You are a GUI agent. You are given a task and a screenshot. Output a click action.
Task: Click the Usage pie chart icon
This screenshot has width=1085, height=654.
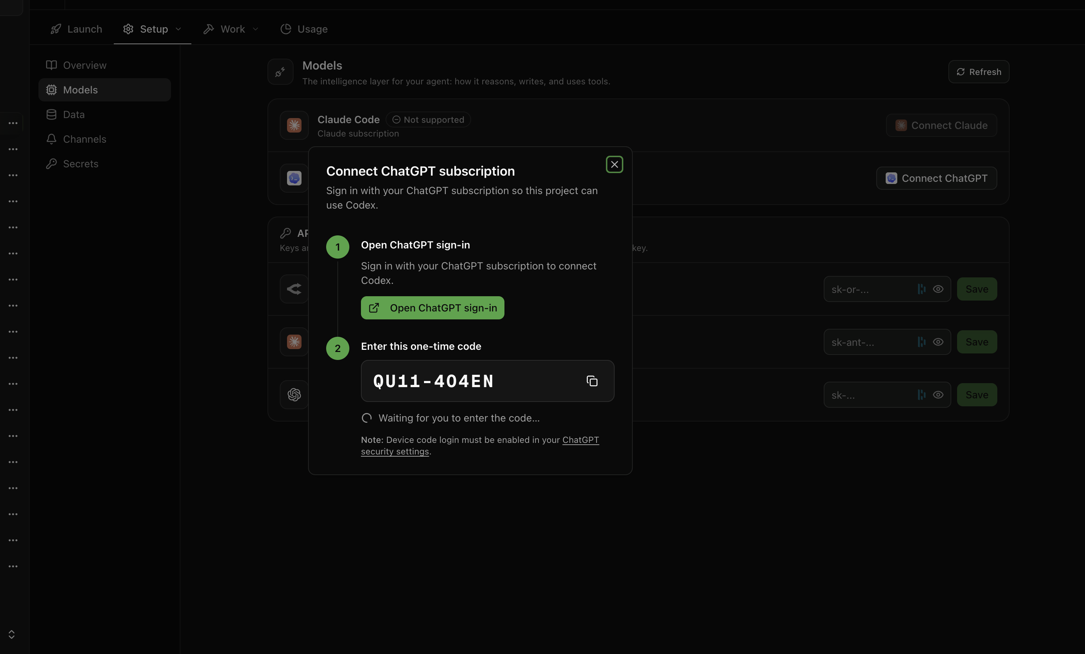tap(286, 29)
